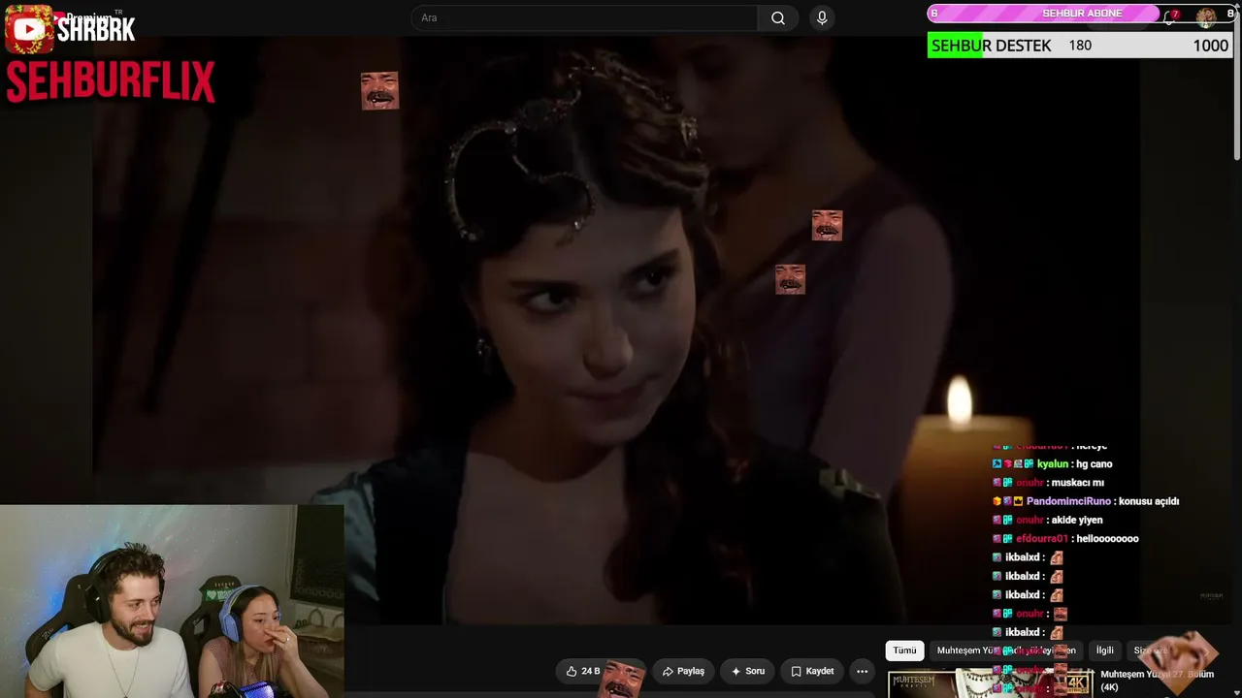Open the Muhteşem Yüzyıl 4K thumbnail

coord(991,683)
